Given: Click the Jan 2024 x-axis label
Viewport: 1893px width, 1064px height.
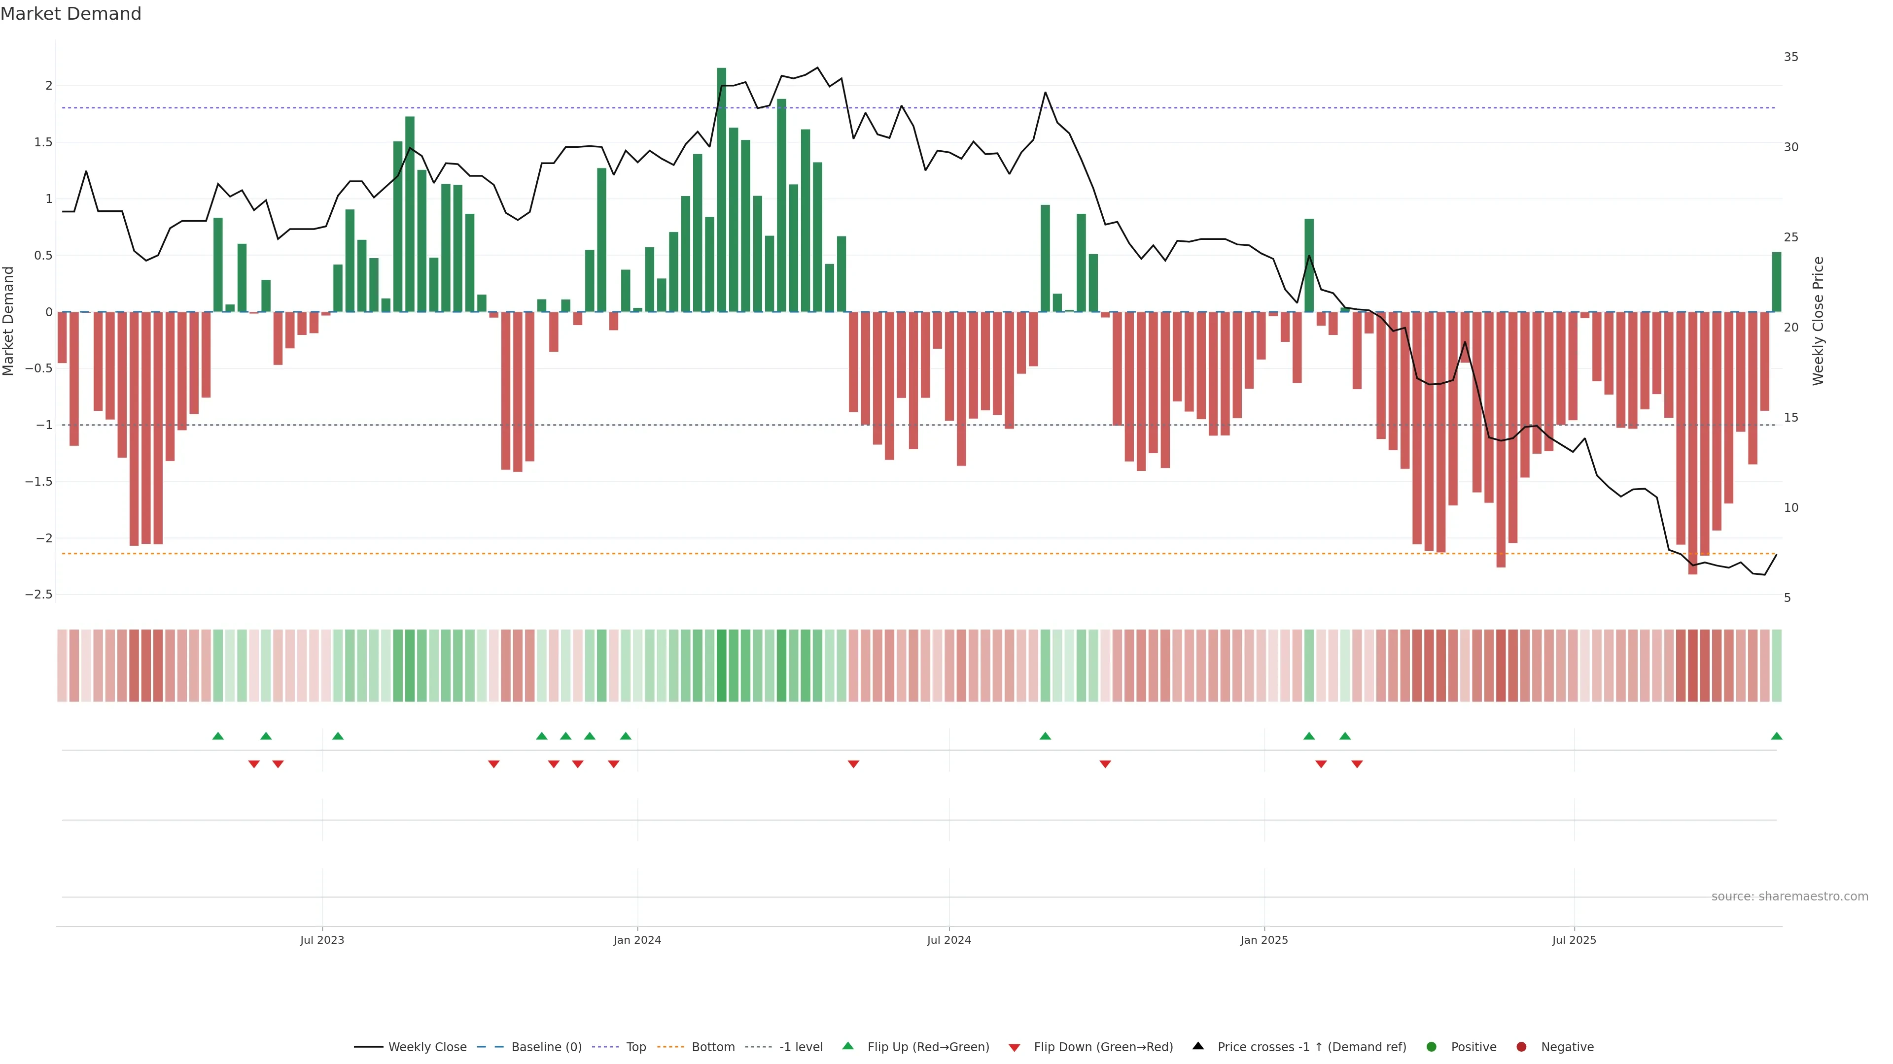Looking at the screenshot, I should click(x=637, y=940).
